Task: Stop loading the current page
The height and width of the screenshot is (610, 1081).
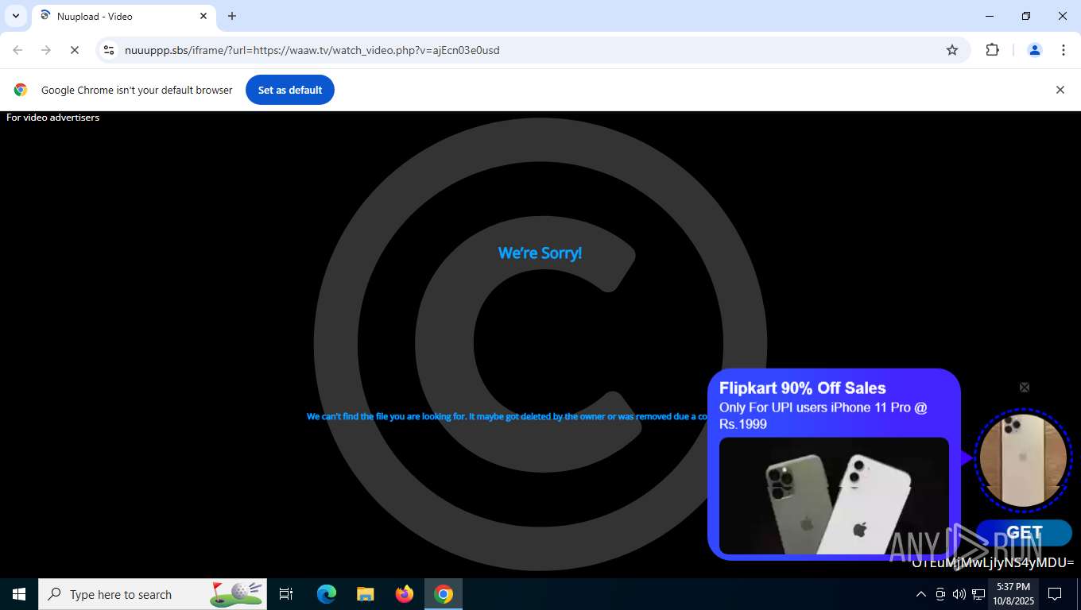Action: [75, 50]
